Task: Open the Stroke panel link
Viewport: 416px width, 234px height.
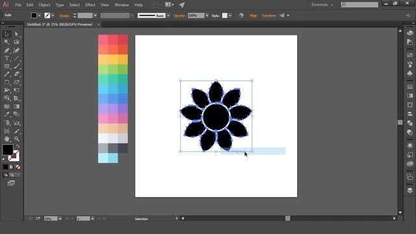Action: coord(64,16)
